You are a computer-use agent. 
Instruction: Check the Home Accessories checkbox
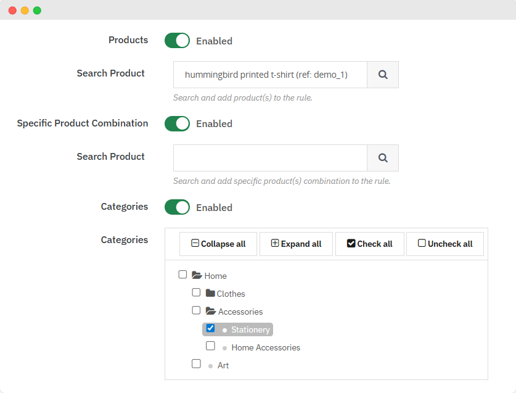point(210,346)
